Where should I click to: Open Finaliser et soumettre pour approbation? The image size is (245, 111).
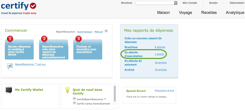pyautogui.click(x=86, y=49)
